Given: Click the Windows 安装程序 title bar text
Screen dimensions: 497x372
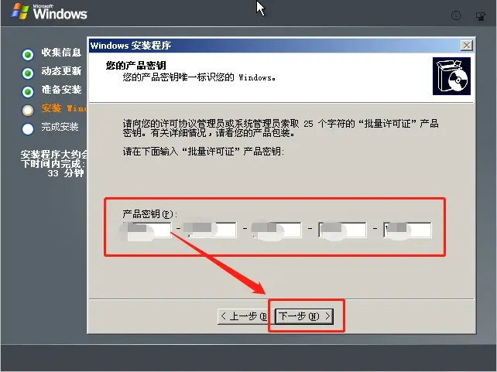Looking at the screenshot, I should click(x=131, y=46).
